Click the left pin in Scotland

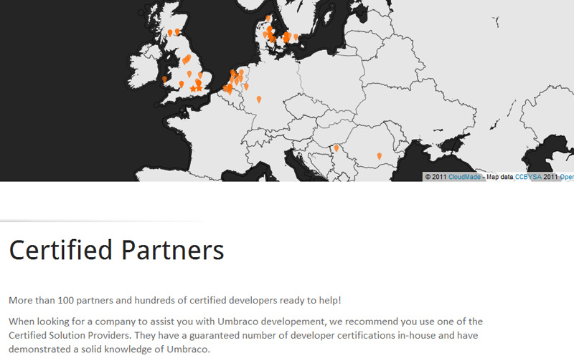click(170, 33)
